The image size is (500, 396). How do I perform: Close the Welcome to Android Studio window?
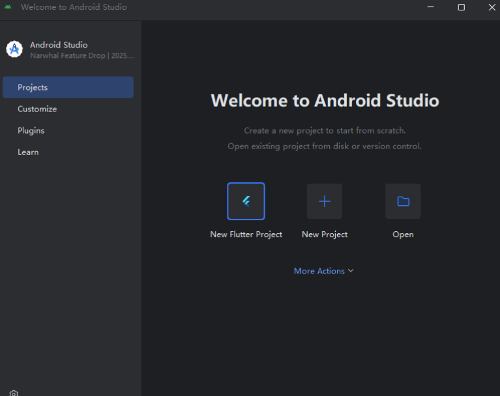coord(492,7)
